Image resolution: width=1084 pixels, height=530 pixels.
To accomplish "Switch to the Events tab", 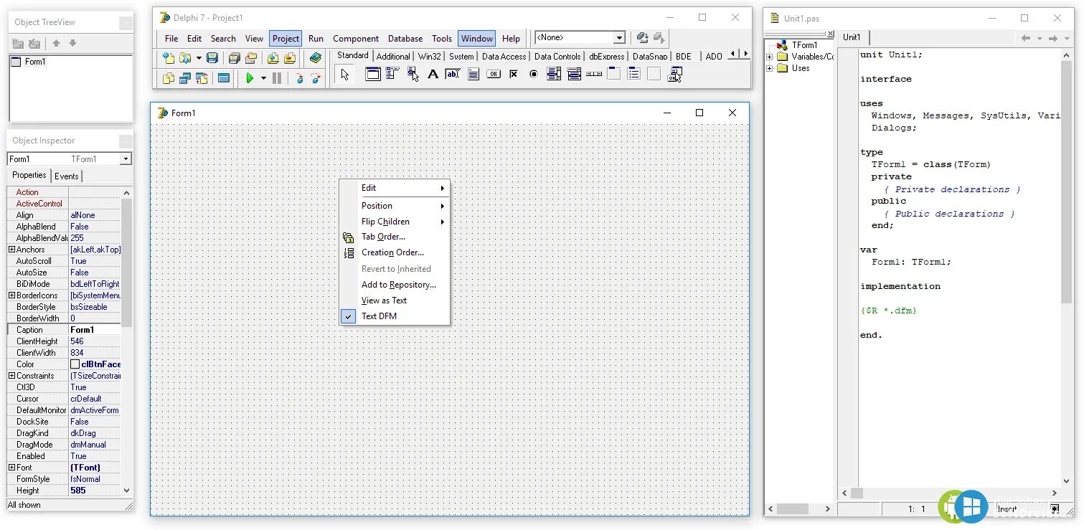I will pyautogui.click(x=67, y=176).
